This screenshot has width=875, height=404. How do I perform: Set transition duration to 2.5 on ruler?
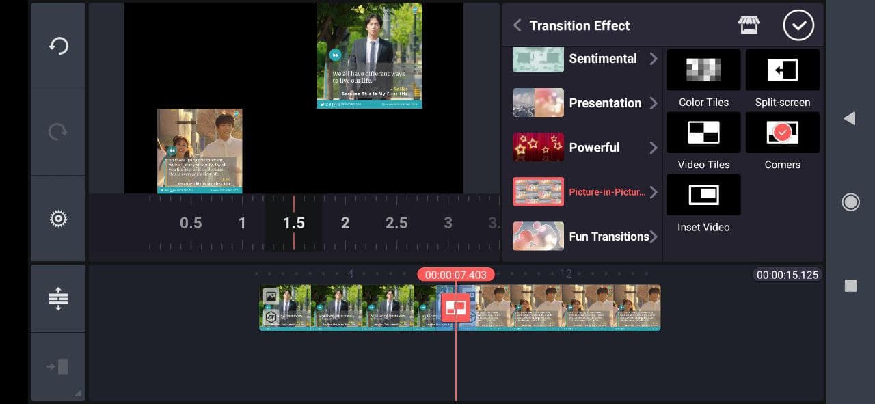[396, 223]
